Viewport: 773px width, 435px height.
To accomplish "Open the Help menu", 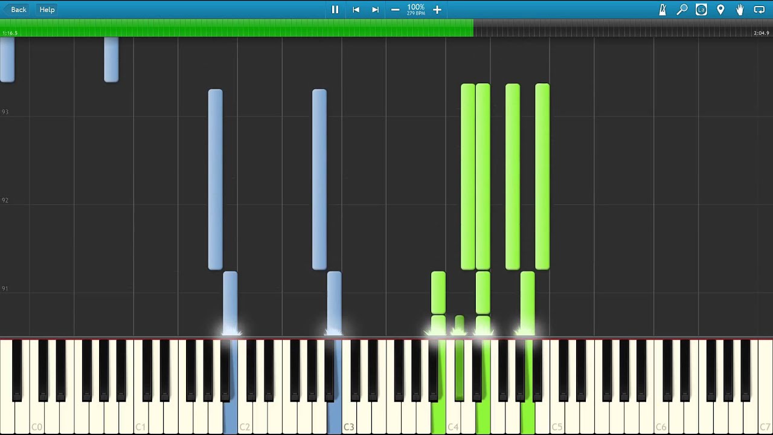I will click(47, 10).
